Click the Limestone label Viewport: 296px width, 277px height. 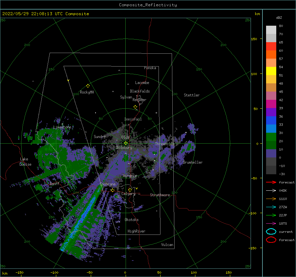click(x=62, y=127)
